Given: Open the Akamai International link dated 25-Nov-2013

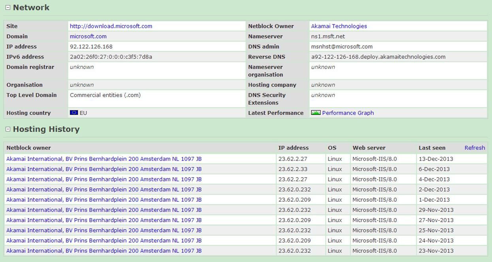Looking at the screenshot, I should click(x=104, y=230).
